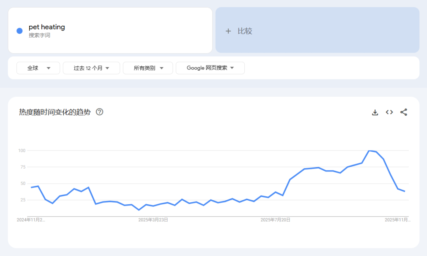The height and width of the screenshot is (256, 427).
Task: Click the 比较 add comparison area
Action: click(x=316, y=30)
